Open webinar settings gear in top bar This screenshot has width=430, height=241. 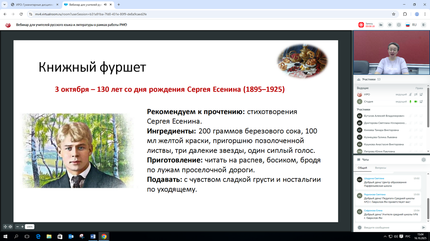click(398, 25)
